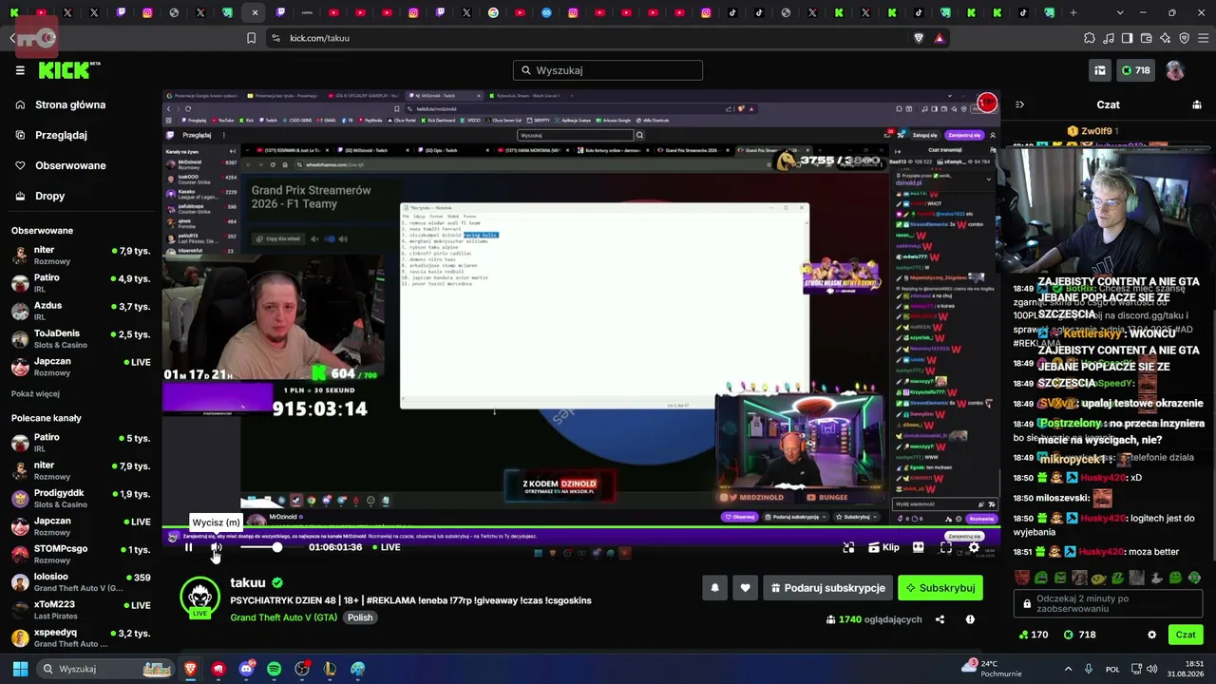Pause the stream playback

[x=188, y=547]
